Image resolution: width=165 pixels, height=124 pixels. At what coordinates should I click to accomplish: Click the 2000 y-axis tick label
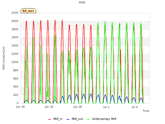(x=15, y=21)
